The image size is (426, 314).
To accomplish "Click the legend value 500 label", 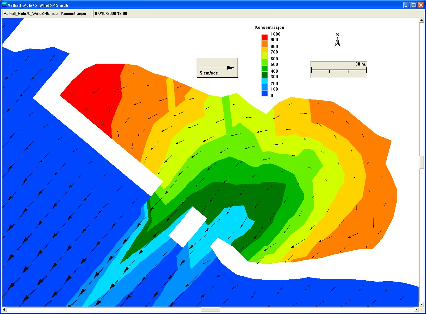I will pyautogui.click(x=274, y=64).
